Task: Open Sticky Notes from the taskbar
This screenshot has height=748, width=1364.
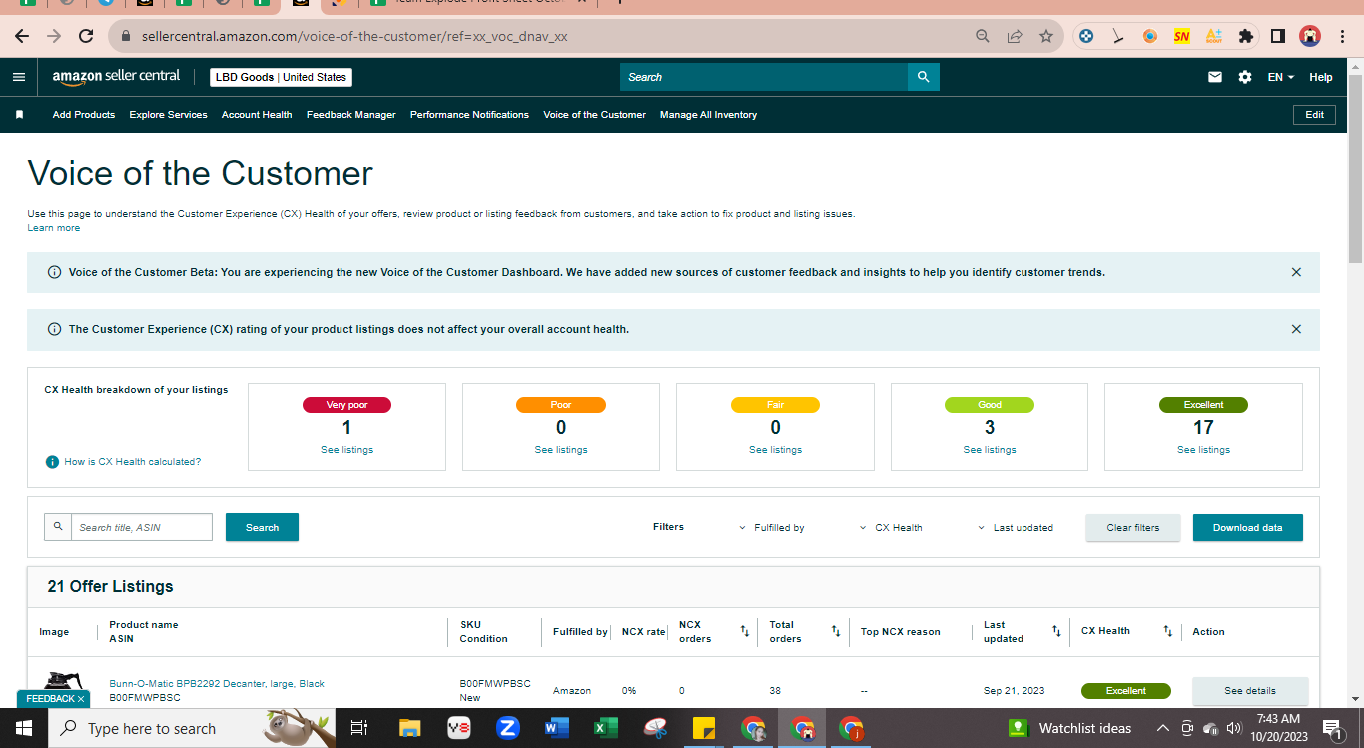Action: [703, 728]
